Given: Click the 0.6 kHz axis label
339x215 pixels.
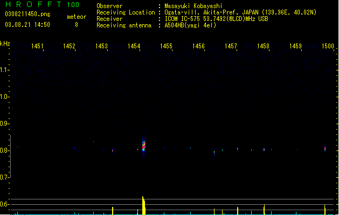Looking at the screenshot, I should [4, 204].
